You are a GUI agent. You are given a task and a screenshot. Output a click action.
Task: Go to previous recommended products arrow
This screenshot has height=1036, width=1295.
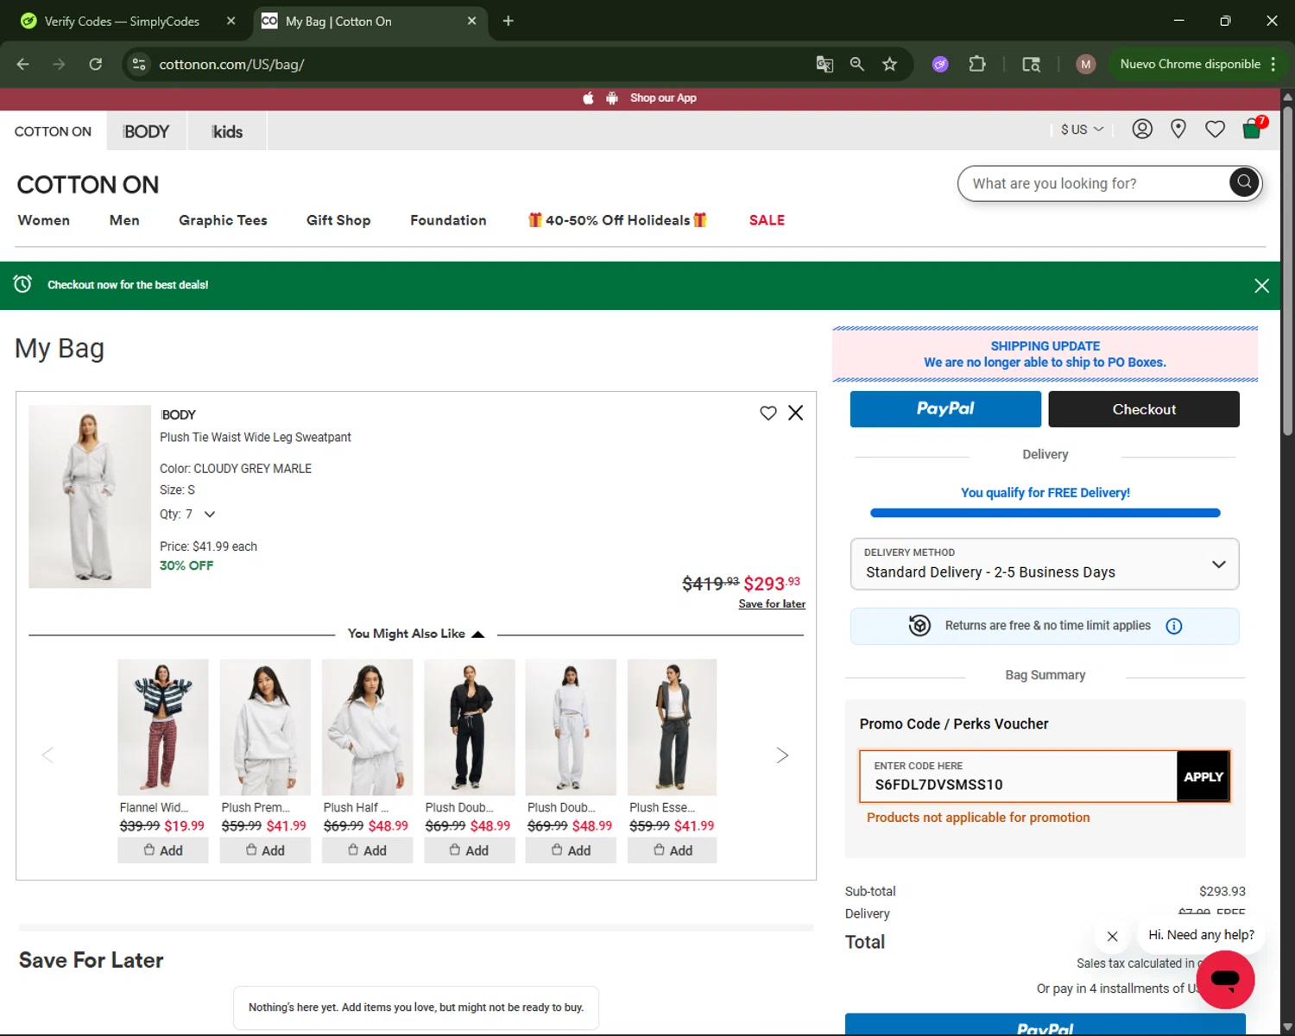47,755
